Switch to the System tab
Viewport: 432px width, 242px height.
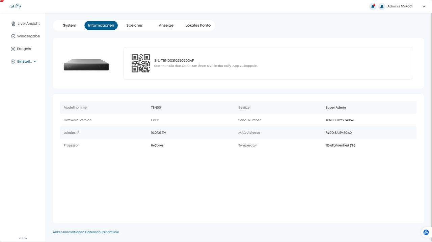pyautogui.click(x=70, y=25)
